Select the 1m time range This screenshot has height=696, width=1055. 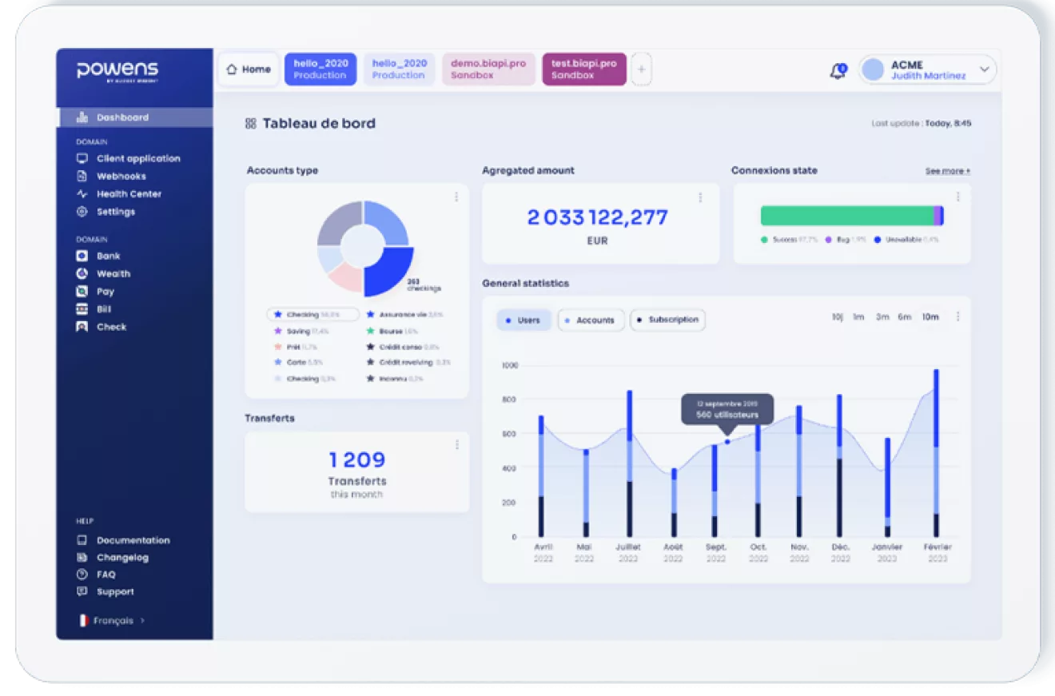(858, 317)
